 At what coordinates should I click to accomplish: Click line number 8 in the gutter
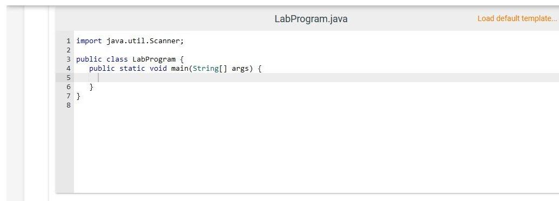coord(69,105)
